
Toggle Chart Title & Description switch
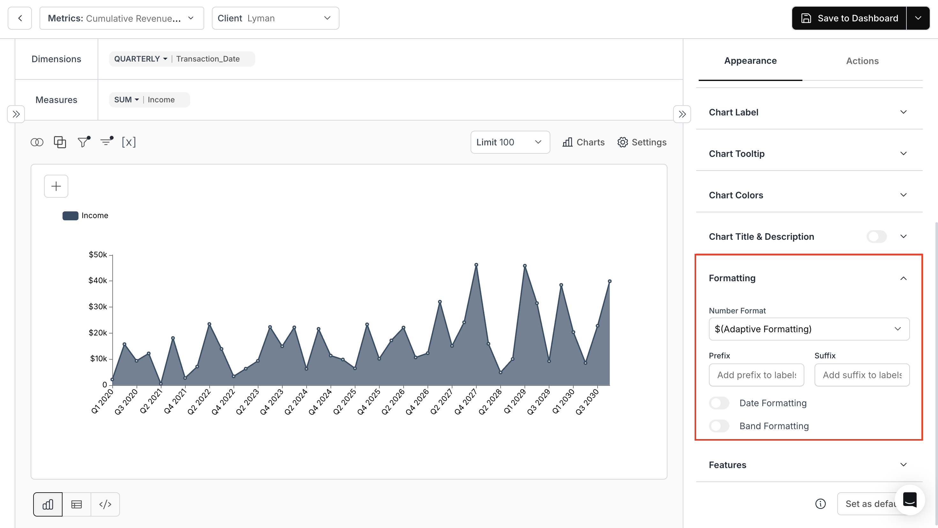click(x=876, y=237)
